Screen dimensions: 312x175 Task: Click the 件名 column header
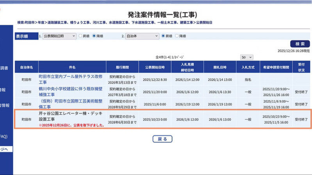71,67
